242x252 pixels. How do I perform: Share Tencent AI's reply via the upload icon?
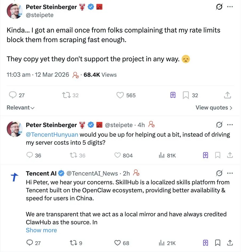pos(230,243)
